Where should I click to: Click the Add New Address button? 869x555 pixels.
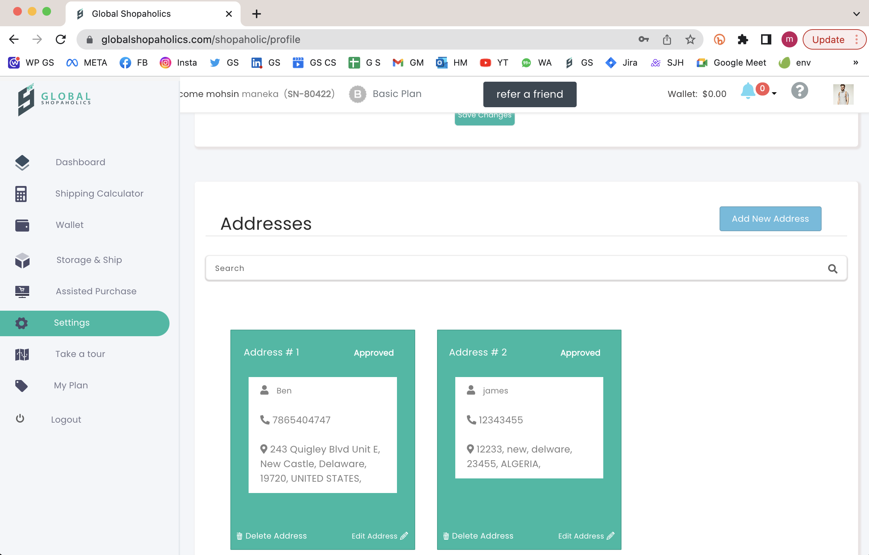tap(770, 219)
